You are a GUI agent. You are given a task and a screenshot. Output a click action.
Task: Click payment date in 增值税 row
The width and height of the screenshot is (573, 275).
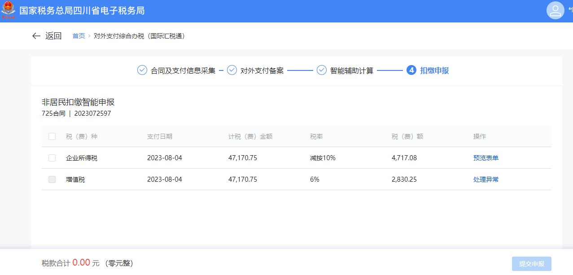pyautogui.click(x=165, y=179)
